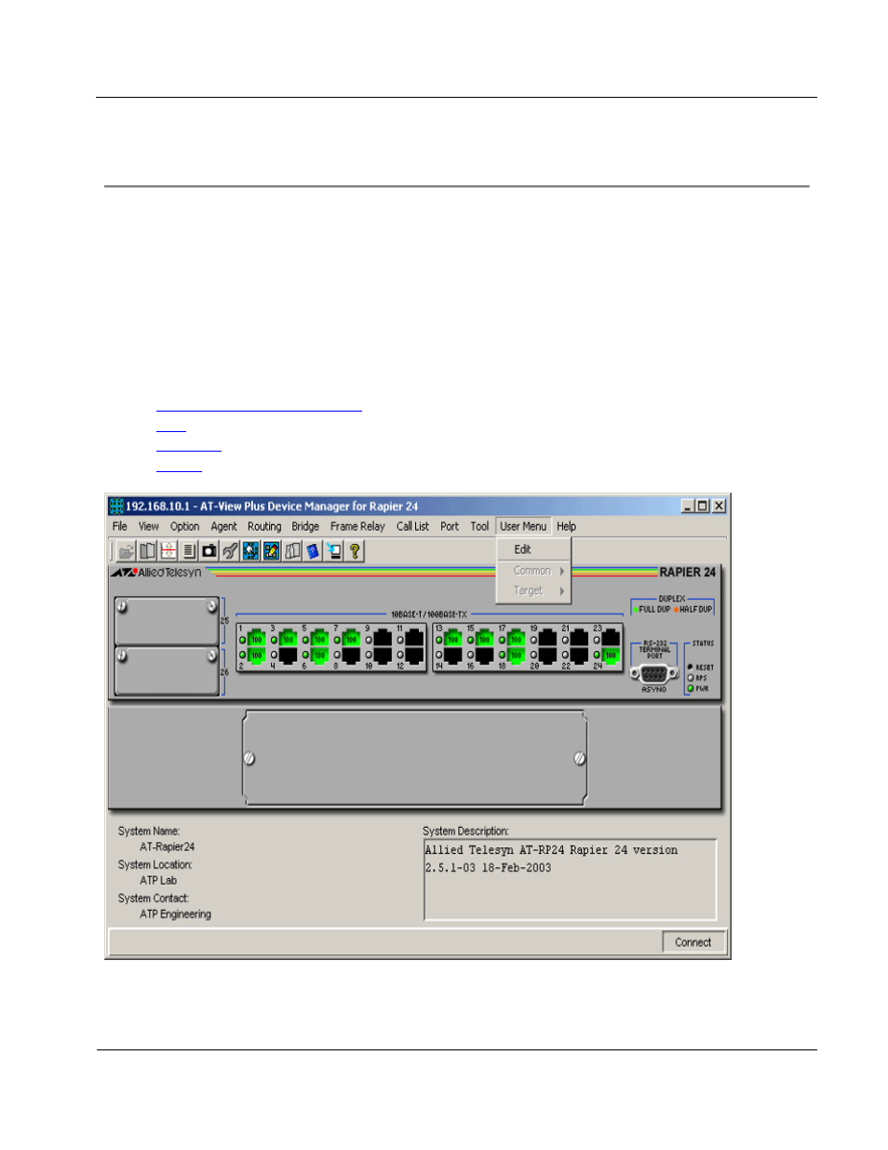
Task: Select port 16 jack on the switch
Action: (485, 656)
